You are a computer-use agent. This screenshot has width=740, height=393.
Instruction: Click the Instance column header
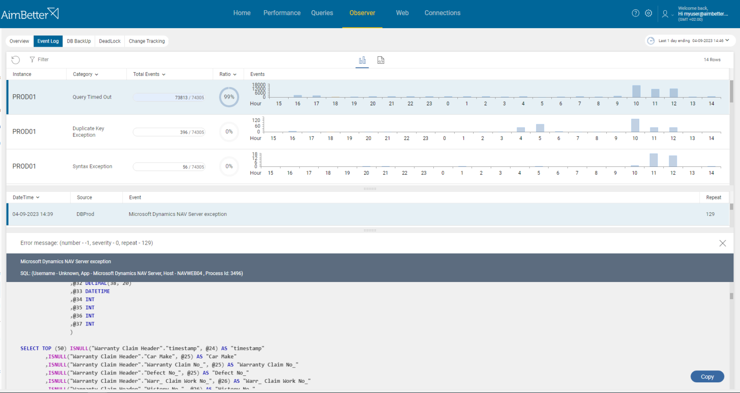point(22,74)
